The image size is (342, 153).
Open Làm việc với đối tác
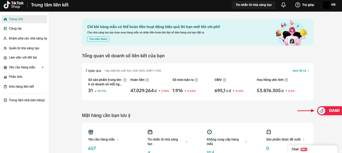[24, 58]
